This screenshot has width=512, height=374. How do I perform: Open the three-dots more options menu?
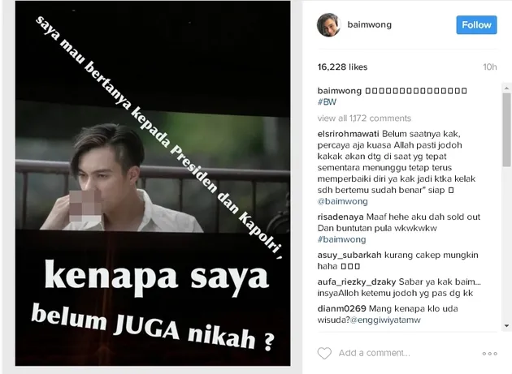[x=489, y=354]
